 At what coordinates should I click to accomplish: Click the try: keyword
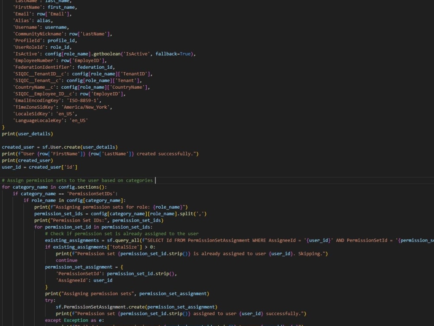tap(50, 300)
